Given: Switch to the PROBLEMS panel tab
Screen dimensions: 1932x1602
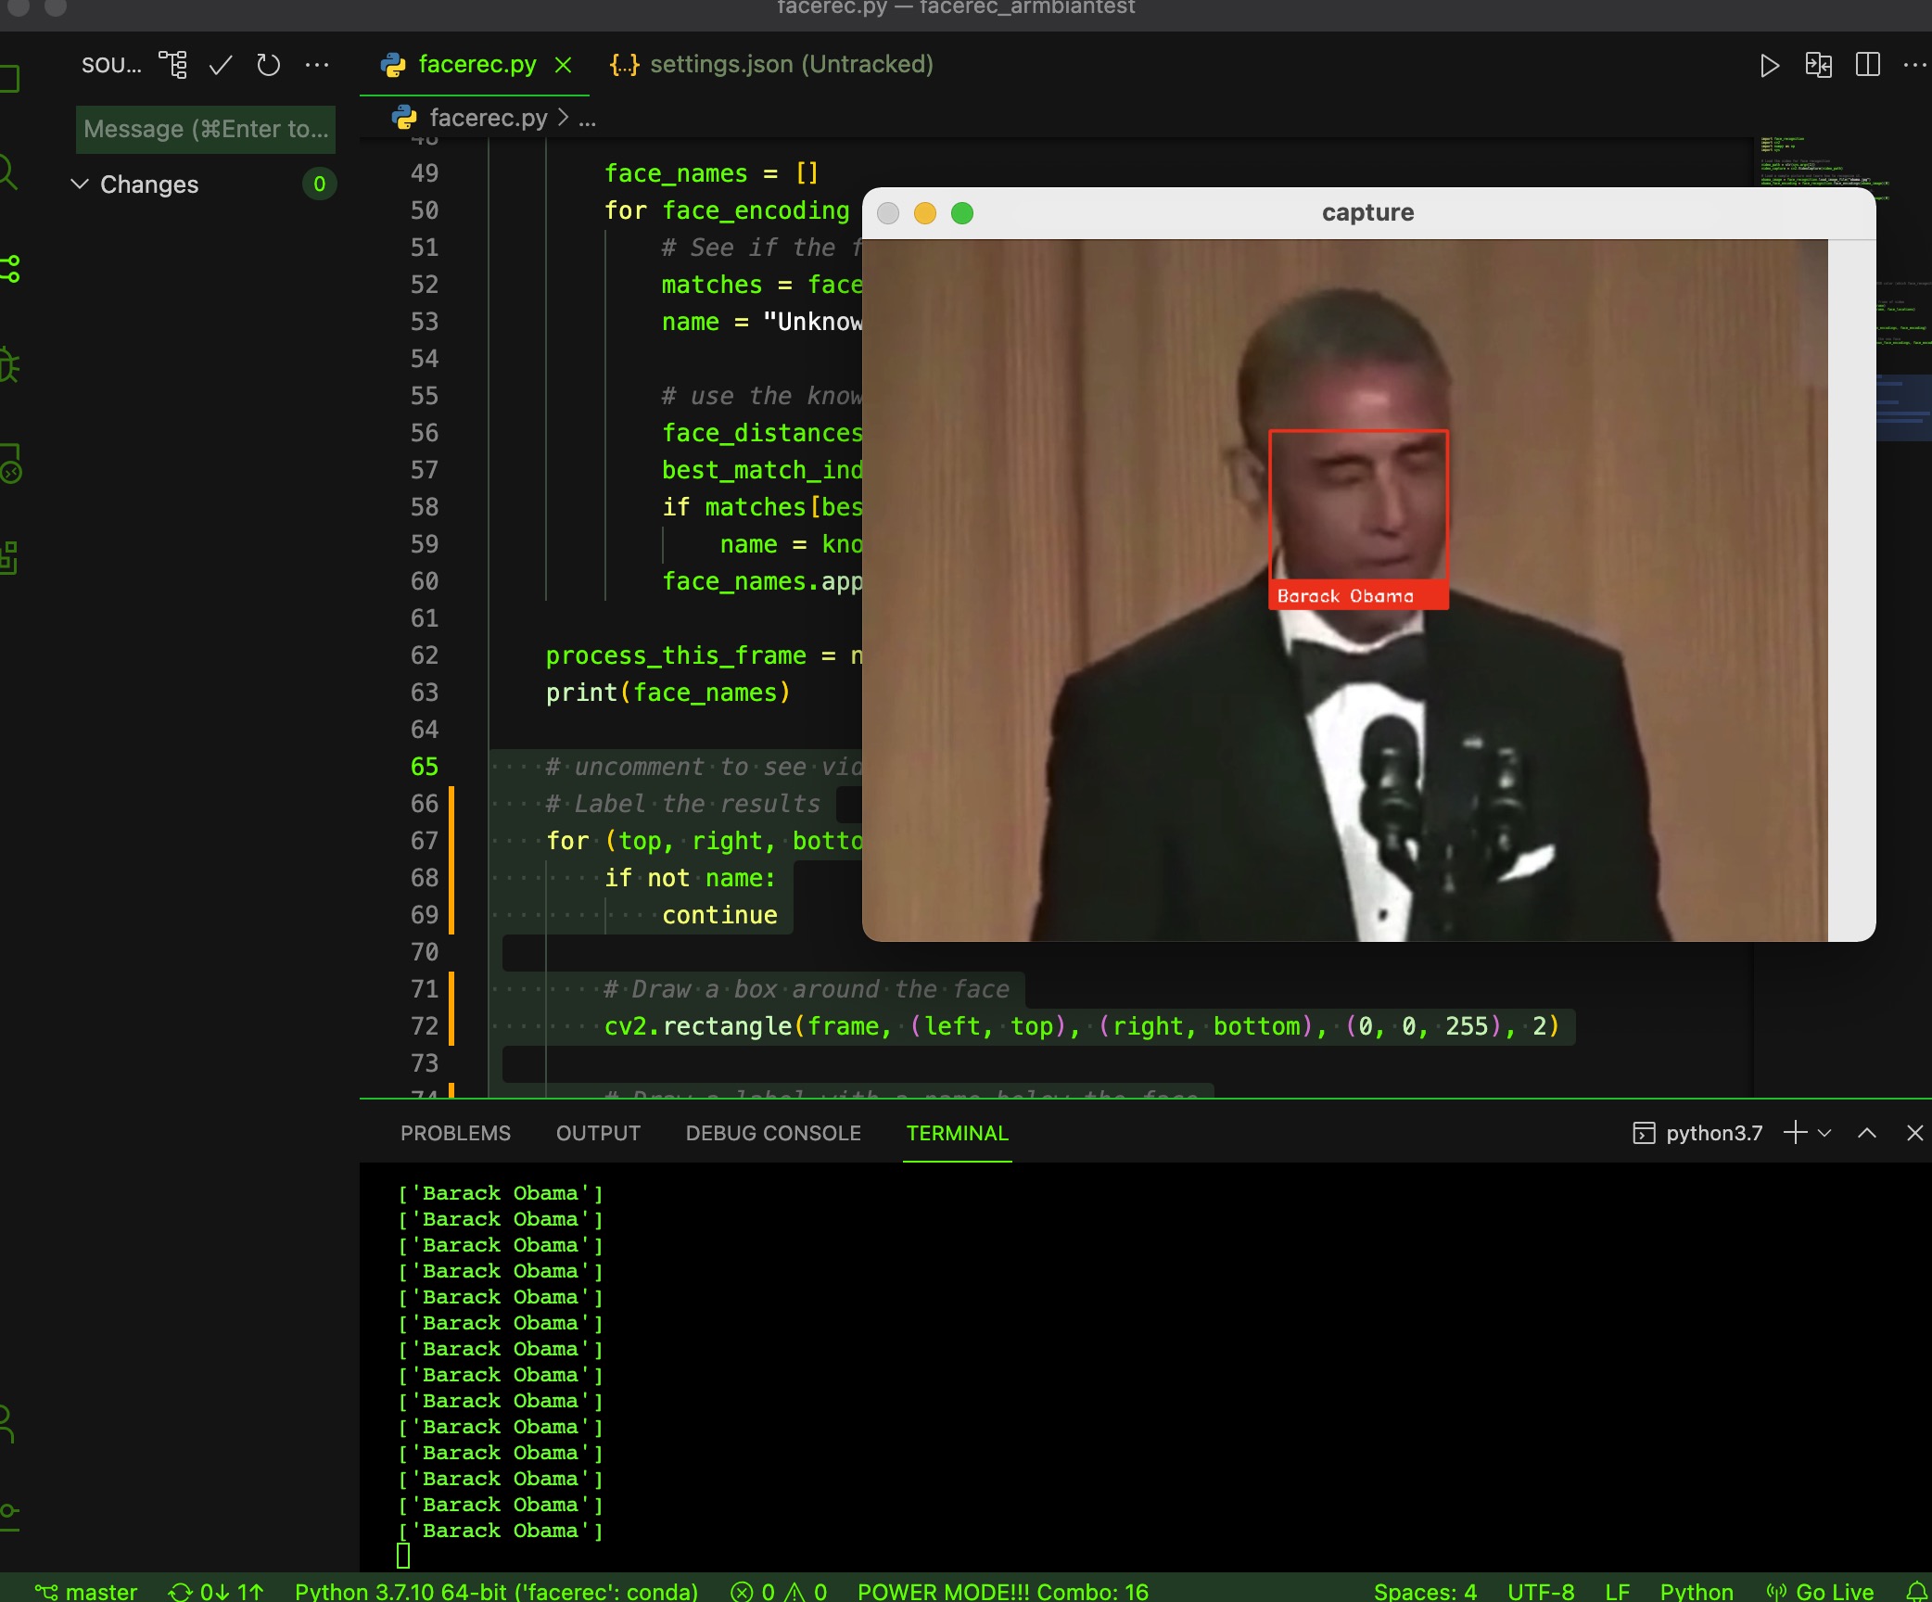Looking at the screenshot, I should tap(455, 1133).
